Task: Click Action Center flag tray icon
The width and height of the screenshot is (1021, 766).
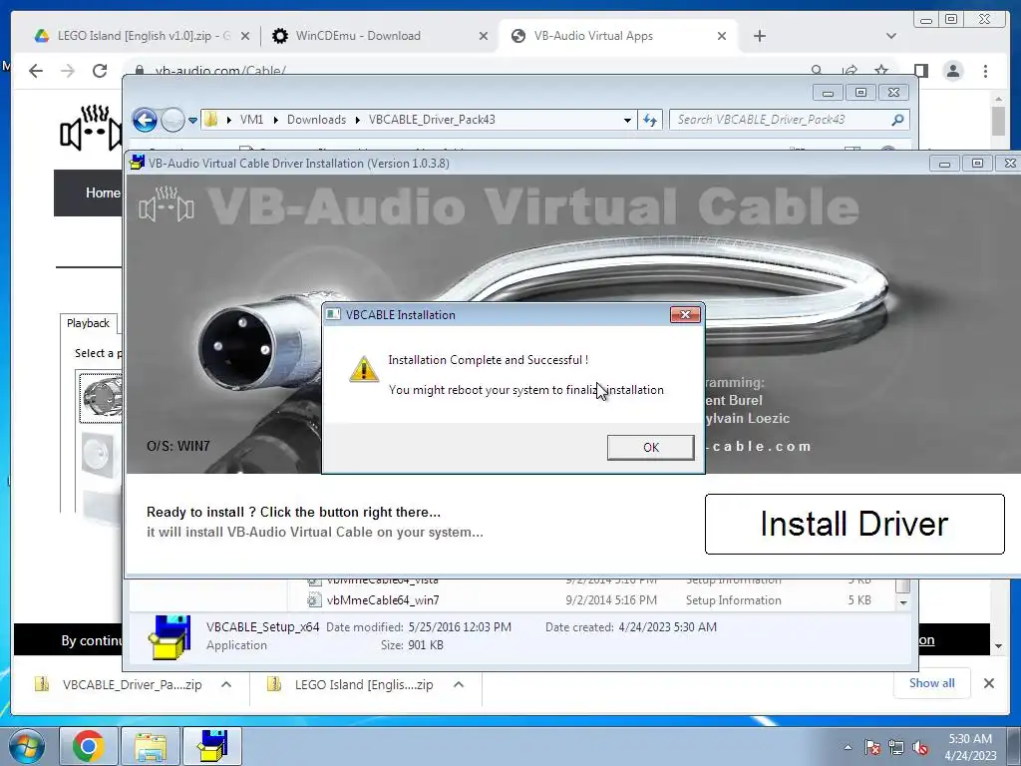Action: coord(872,747)
